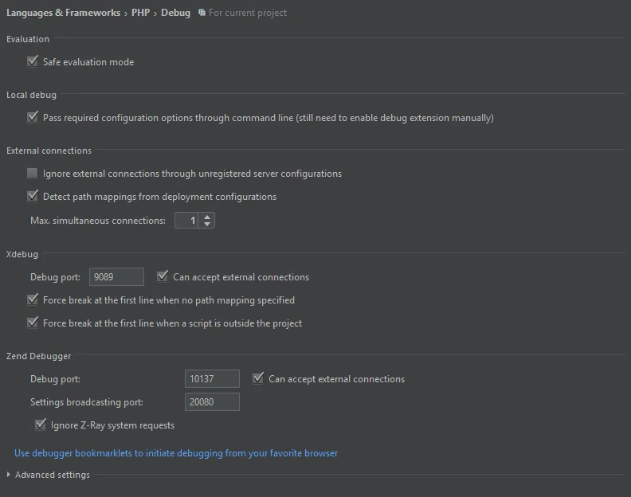This screenshot has width=631, height=497.
Task: Uncheck Pass required configuration options through command line
Action: (x=33, y=117)
